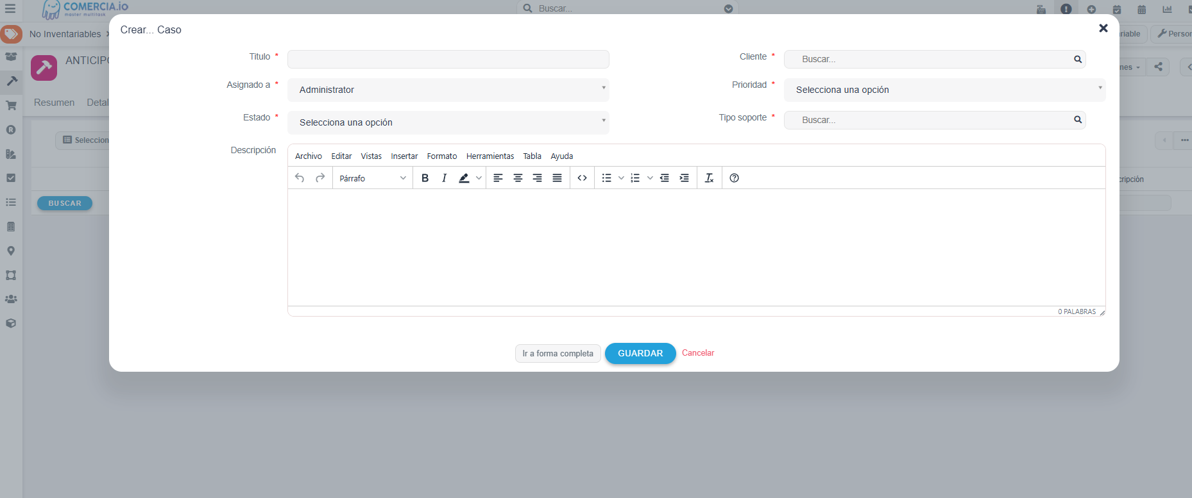The height and width of the screenshot is (498, 1192).
Task: Open the Formato editor menu
Action: point(442,156)
